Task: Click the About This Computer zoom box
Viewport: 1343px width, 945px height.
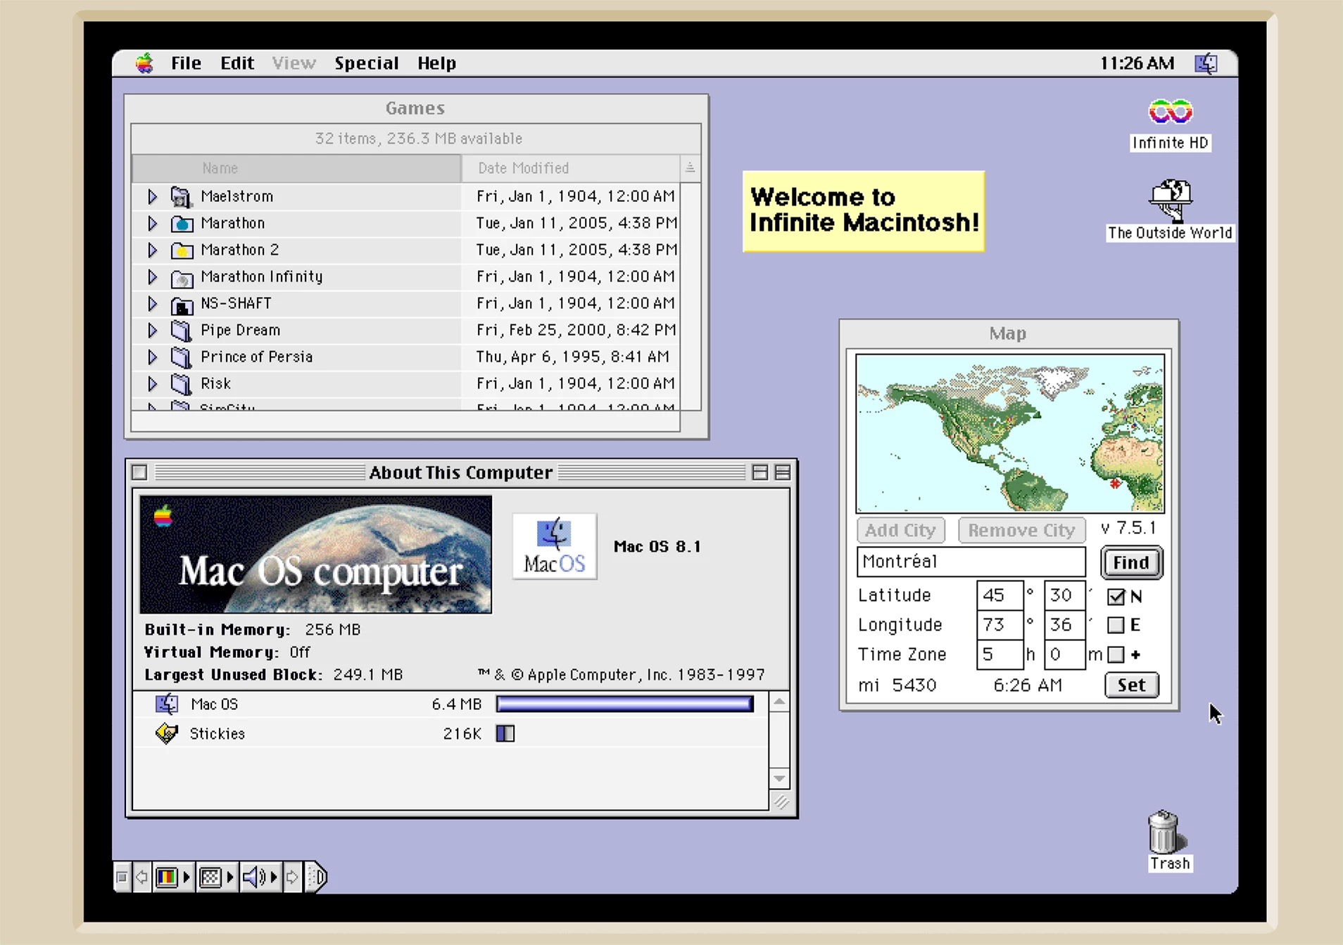Action: tap(759, 472)
